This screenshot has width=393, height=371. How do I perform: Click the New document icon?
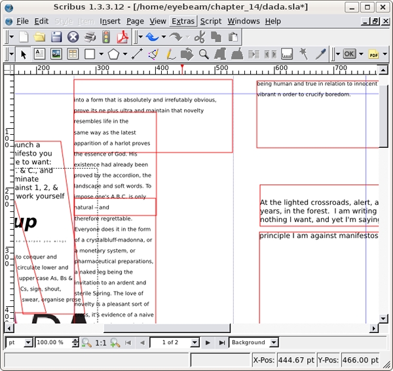click(x=24, y=37)
